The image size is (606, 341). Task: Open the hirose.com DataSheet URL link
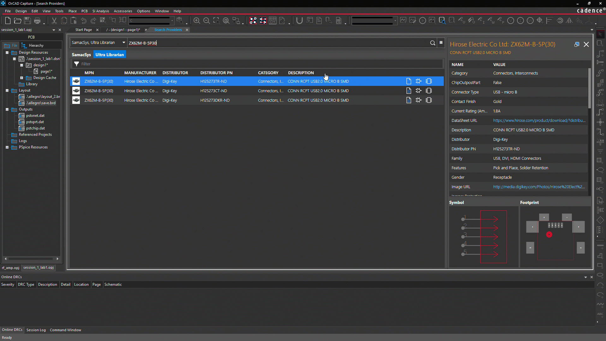tap(539, 121)
